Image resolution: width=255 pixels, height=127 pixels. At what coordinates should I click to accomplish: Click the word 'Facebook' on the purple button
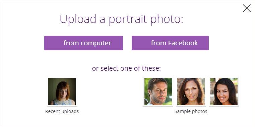(183, 43)
